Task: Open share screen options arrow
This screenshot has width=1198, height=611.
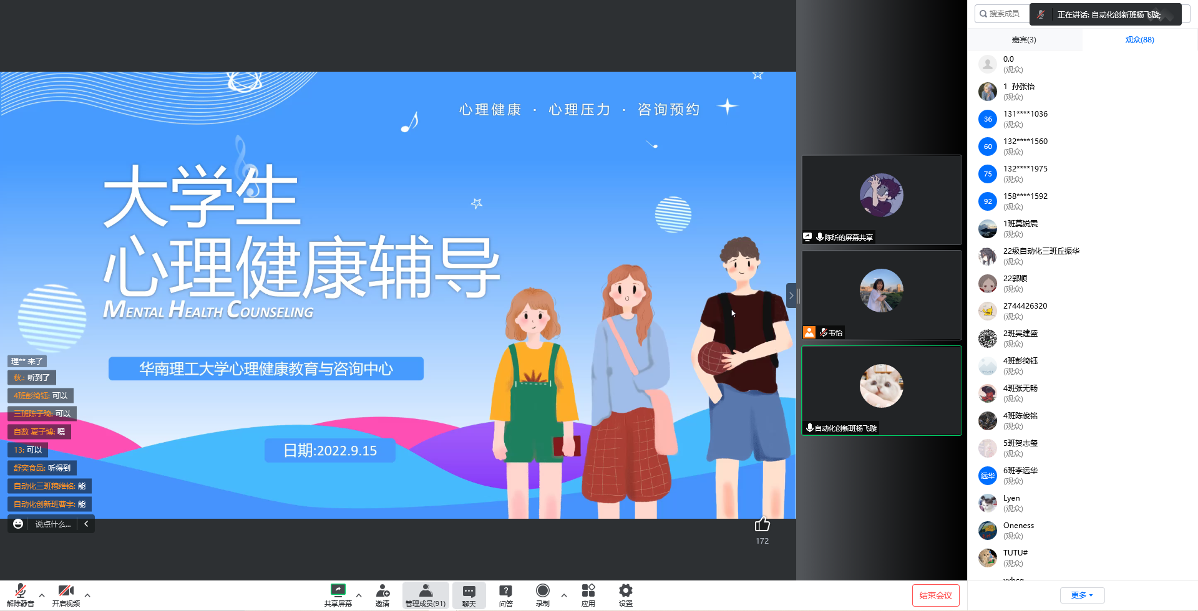Action: coord(359,595)
